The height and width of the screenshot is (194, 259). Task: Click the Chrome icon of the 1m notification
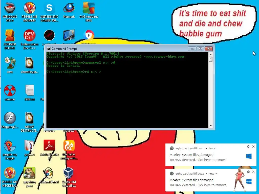(172, 148)
